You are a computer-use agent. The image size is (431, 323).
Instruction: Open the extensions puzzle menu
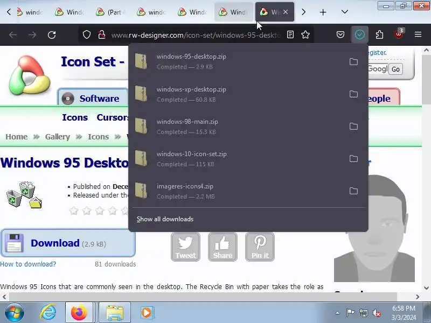point(379,34)
